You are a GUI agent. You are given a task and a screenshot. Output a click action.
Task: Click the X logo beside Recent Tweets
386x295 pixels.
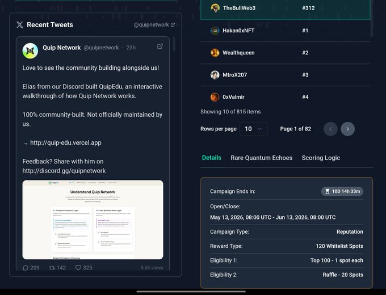click(x=20, y=25)
